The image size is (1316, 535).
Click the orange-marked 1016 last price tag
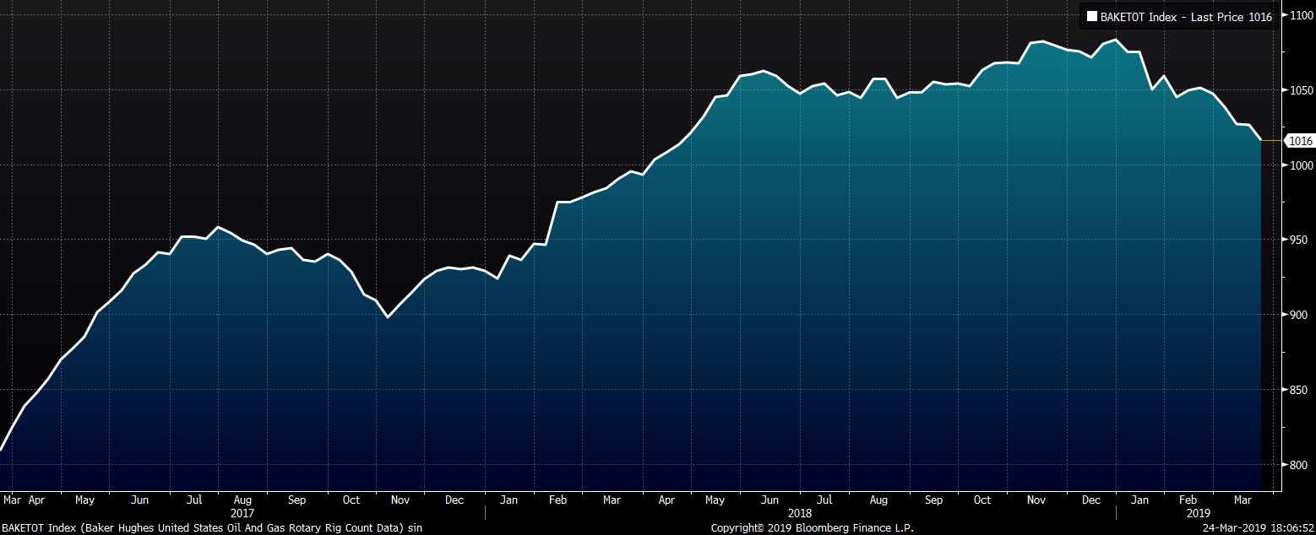click(x=1299, y=141)
